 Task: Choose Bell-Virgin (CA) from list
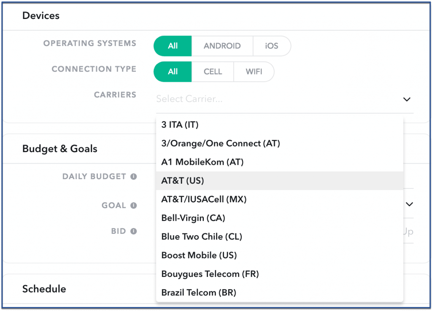point(280,218)
